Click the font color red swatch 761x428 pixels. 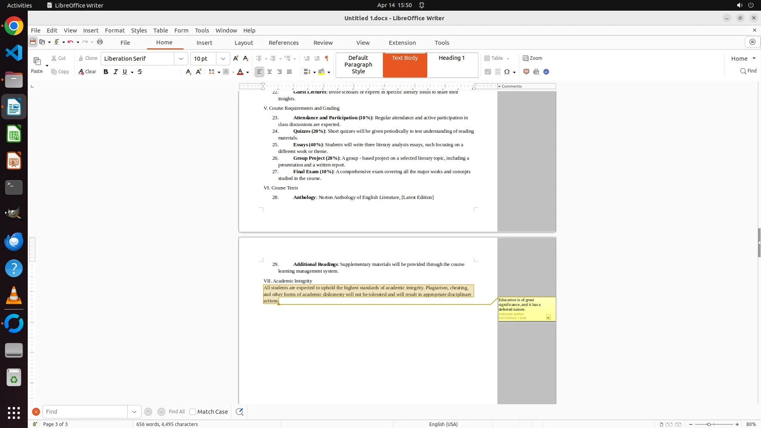(240, 72)
